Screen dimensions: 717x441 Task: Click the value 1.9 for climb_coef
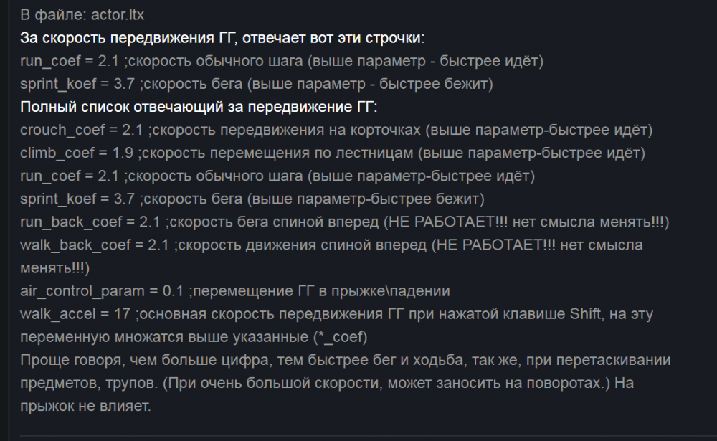(123, 153)
